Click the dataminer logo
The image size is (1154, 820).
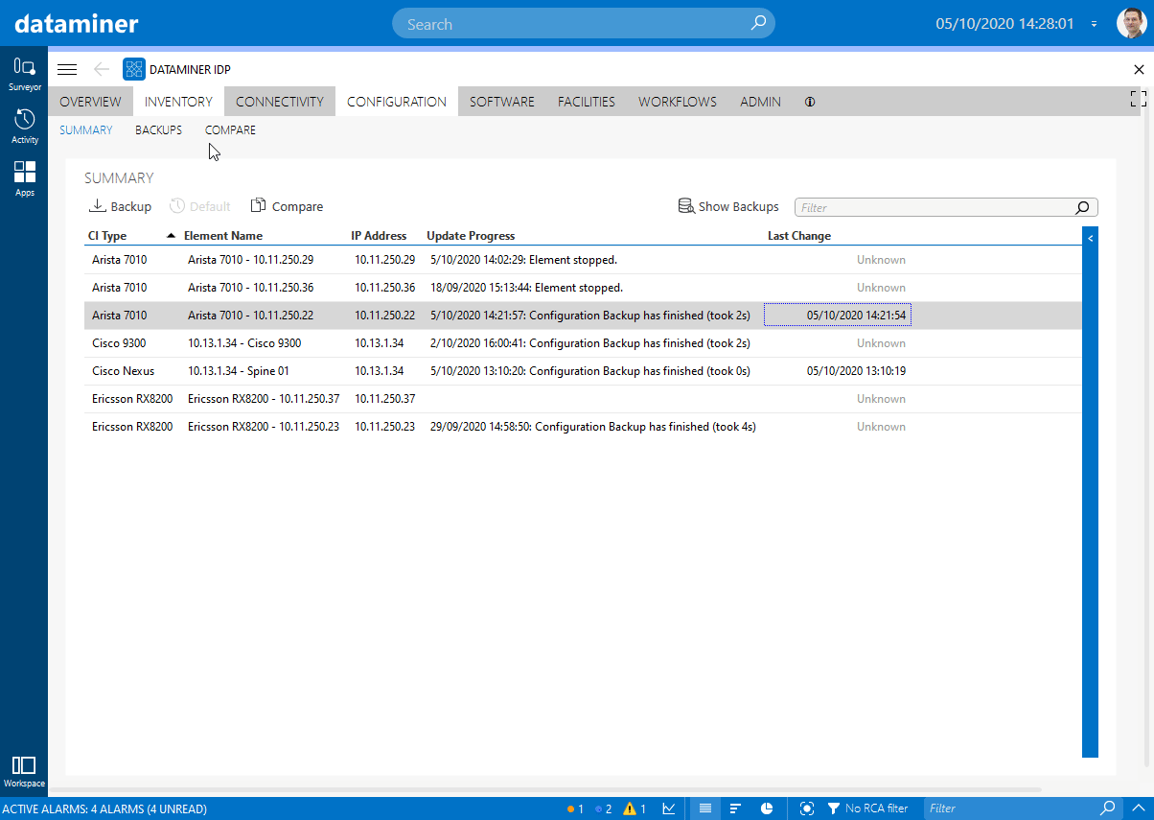click(77, 24)
